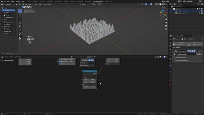The image size is (204, 115).
Task: Select the Measure tool in the viewport
Action: tap(20, 38)
